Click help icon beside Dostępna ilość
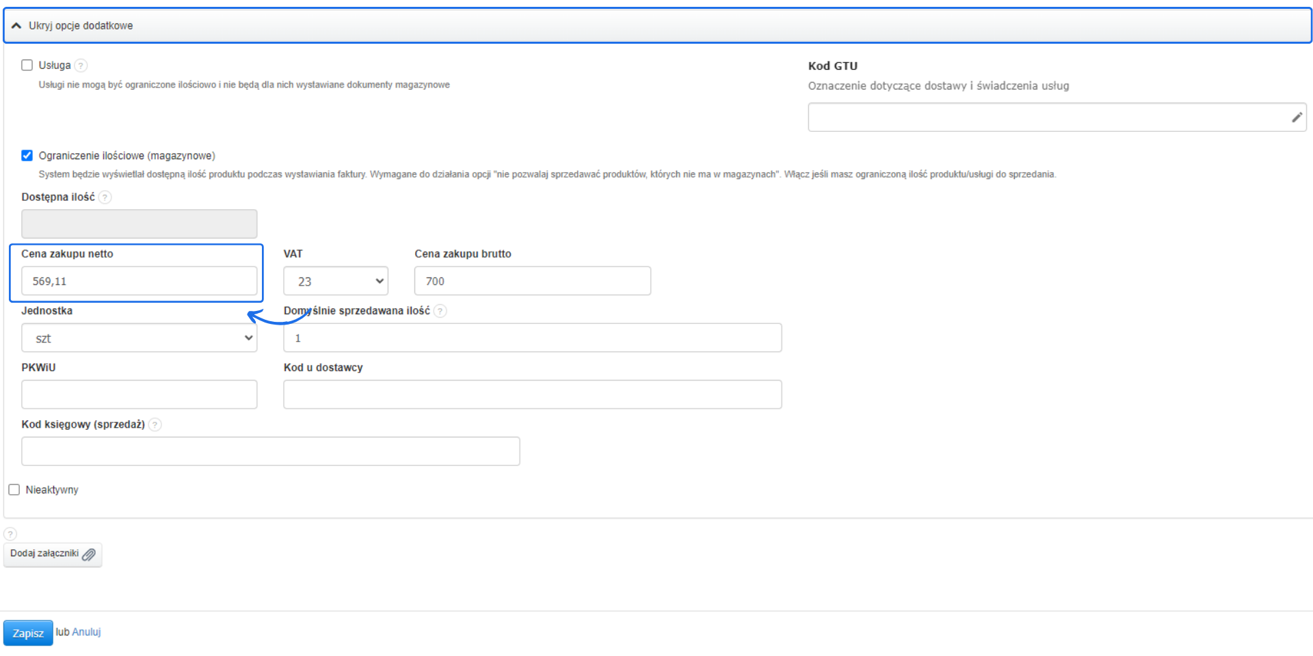This screenshot has height=656, width=1313. [105, 197]
